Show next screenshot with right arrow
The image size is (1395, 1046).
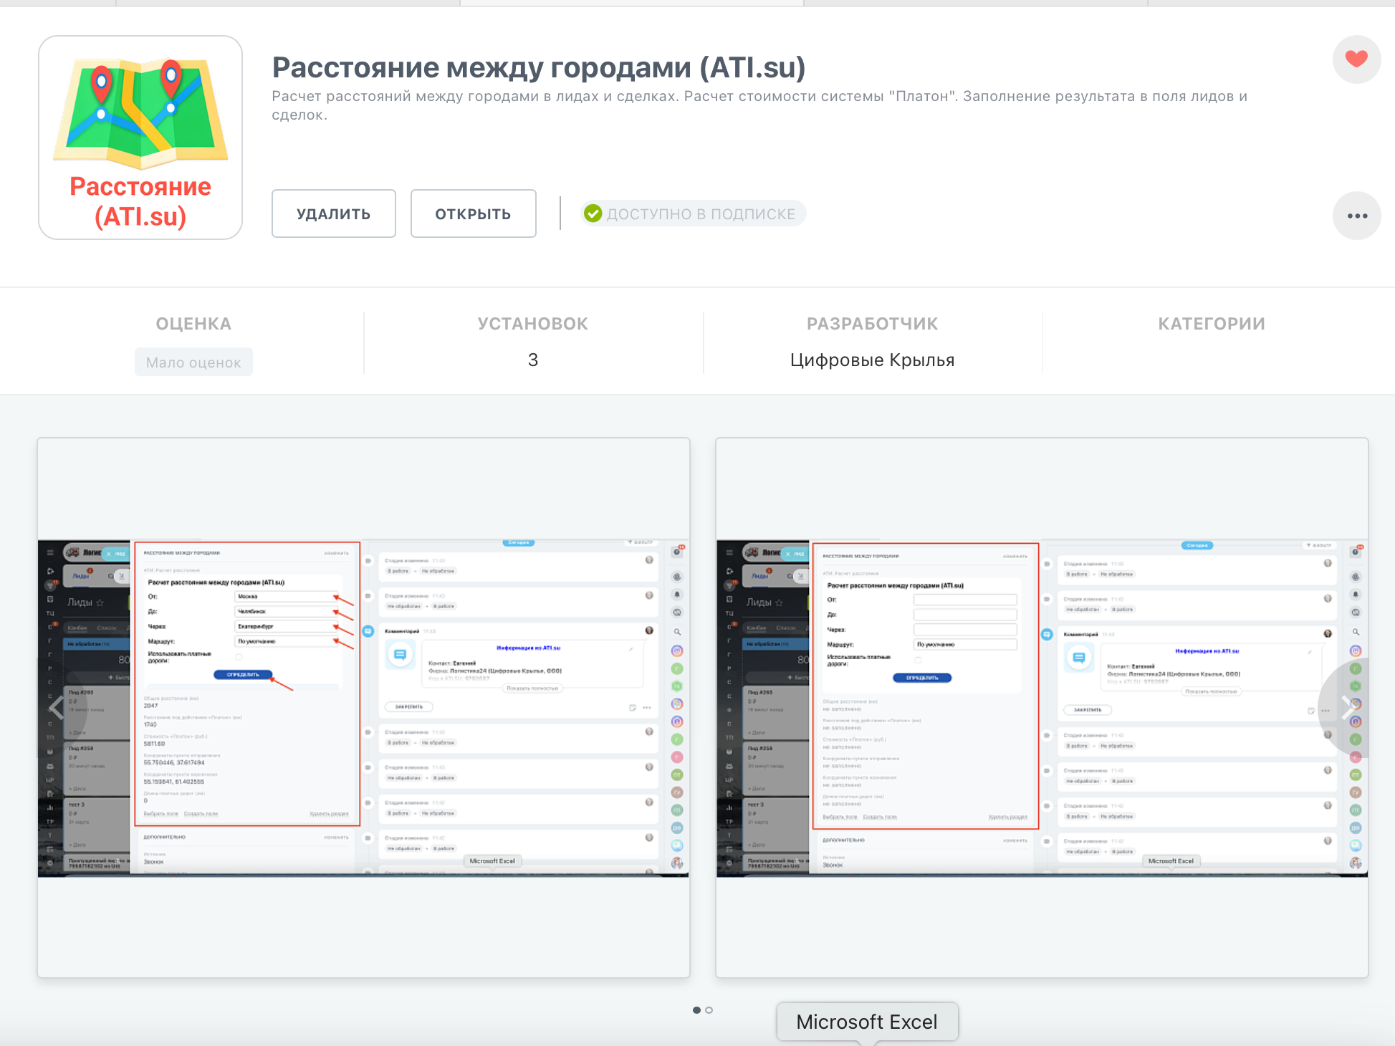1347,708
